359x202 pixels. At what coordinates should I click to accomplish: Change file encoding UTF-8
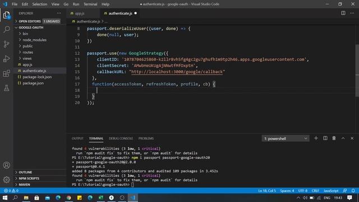(303, 191)
